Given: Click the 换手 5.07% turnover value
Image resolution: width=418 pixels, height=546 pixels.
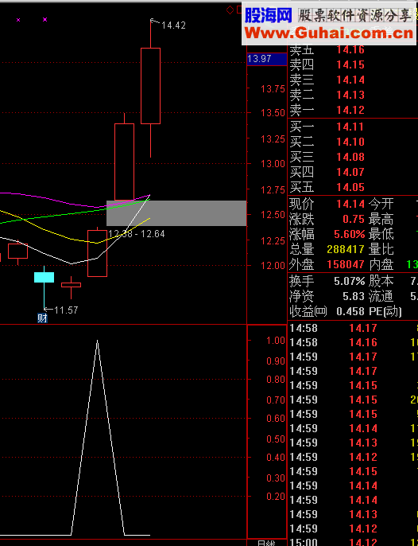Looking at the screenshot, I should 350,281.
